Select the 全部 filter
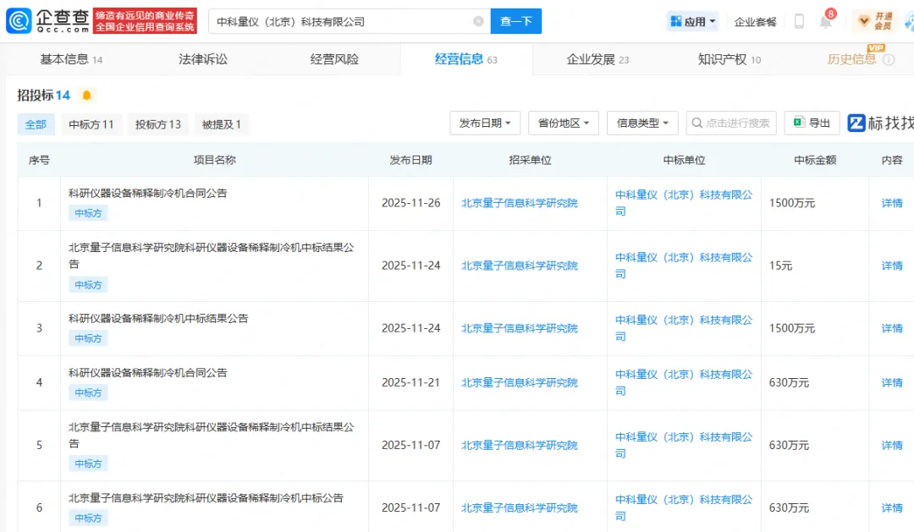The image size is (914, 532). tap(36, 124)
